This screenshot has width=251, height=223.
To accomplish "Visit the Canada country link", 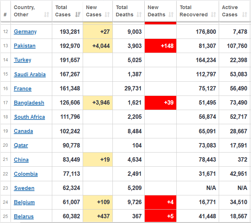I will tap(23, 131).
